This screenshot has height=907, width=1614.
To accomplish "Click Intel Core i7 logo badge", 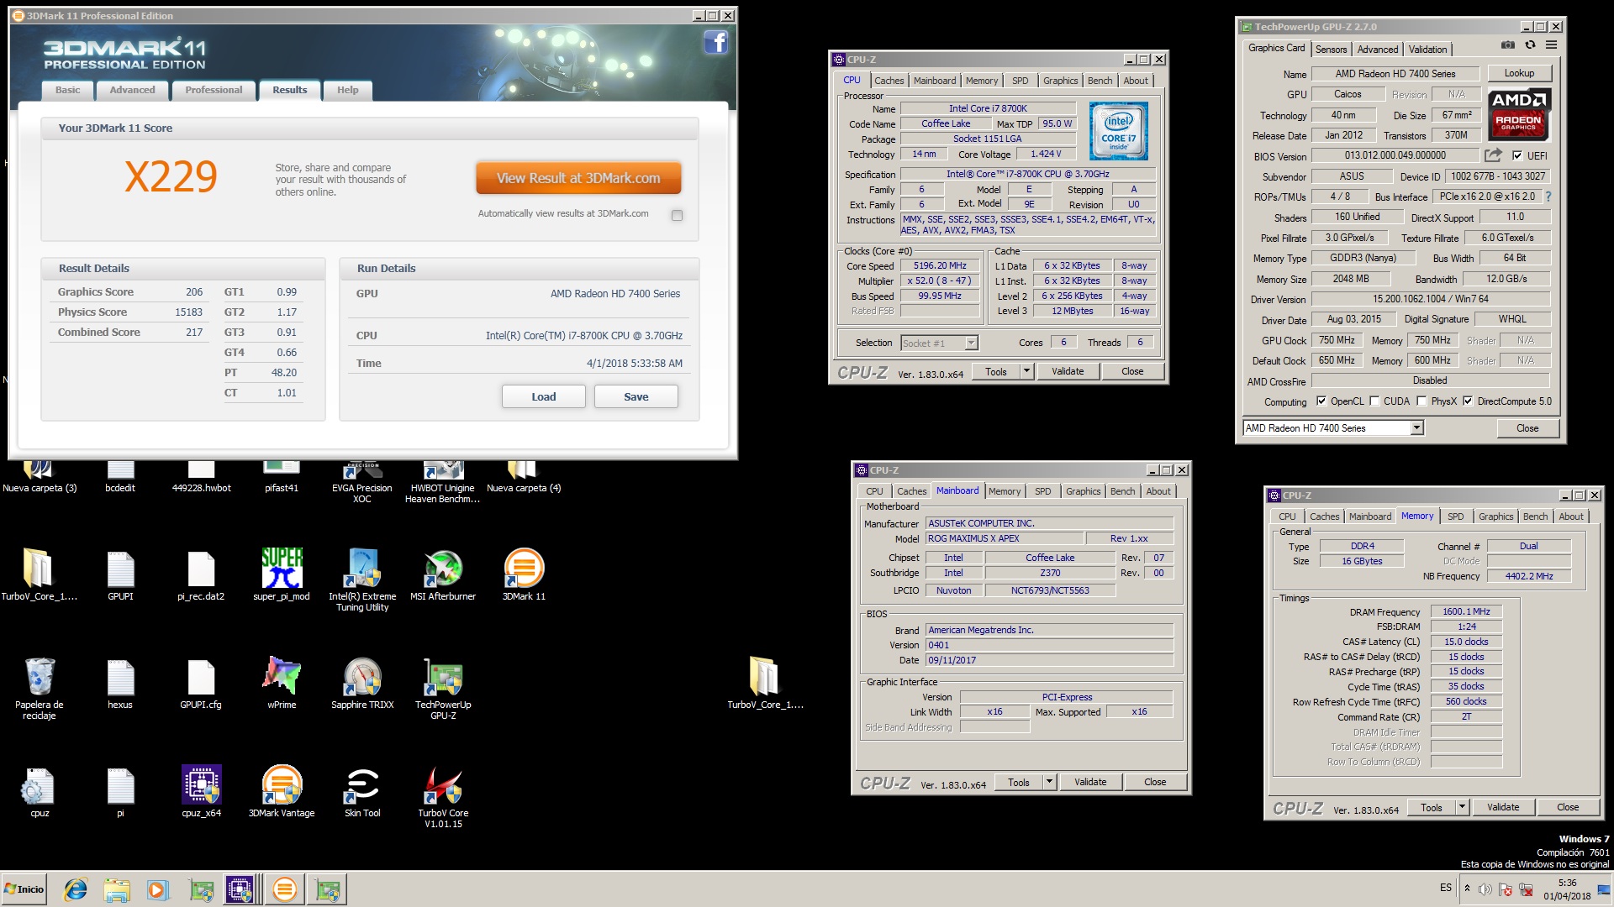I will click(x=1118, y=131).
